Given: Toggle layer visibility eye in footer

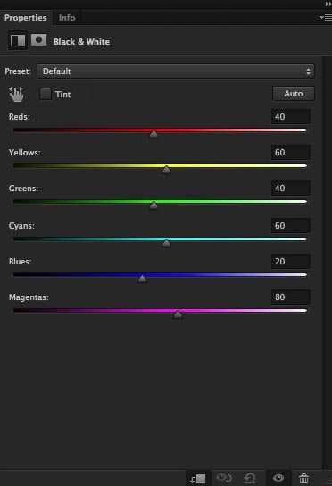Looking at the screenshot, I should [x=278, y=478].
